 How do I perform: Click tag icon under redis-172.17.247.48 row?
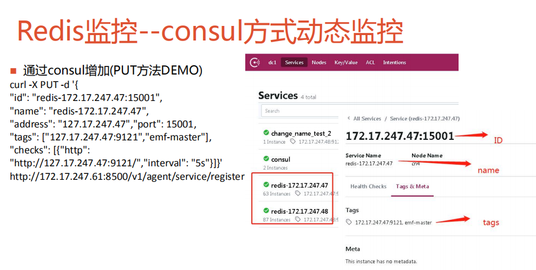(298, 219)
